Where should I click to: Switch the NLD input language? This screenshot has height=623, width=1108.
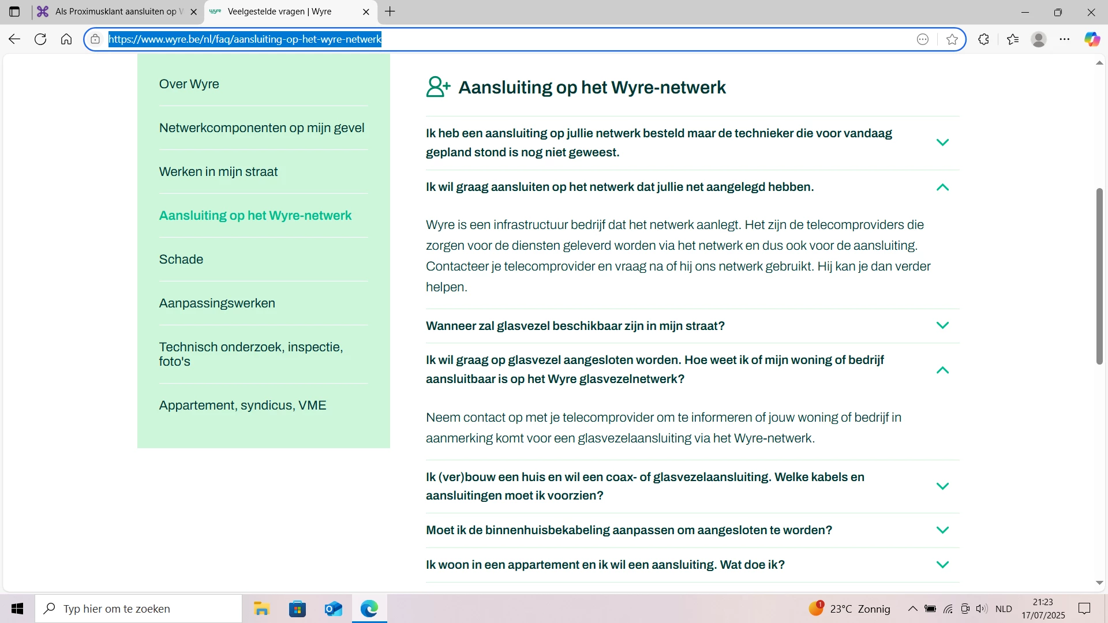(x=1004, y=609)
